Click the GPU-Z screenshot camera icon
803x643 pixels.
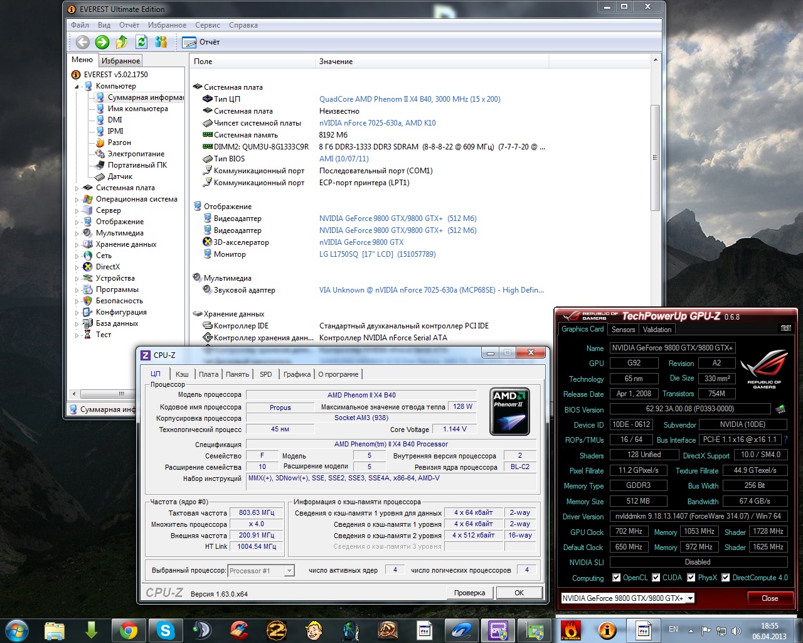tap(785, 328)
